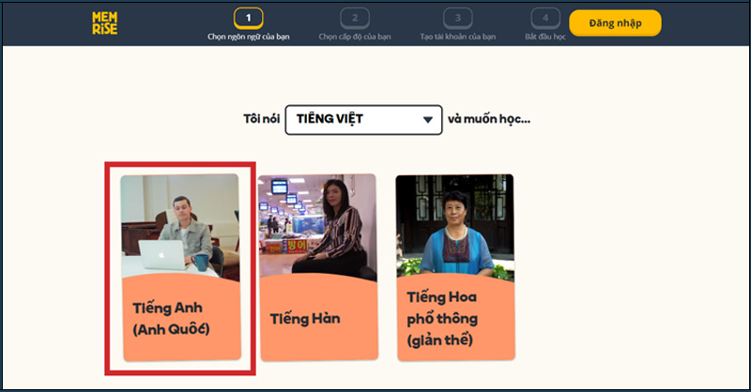Click the Memrise logo

pos(104,23)
